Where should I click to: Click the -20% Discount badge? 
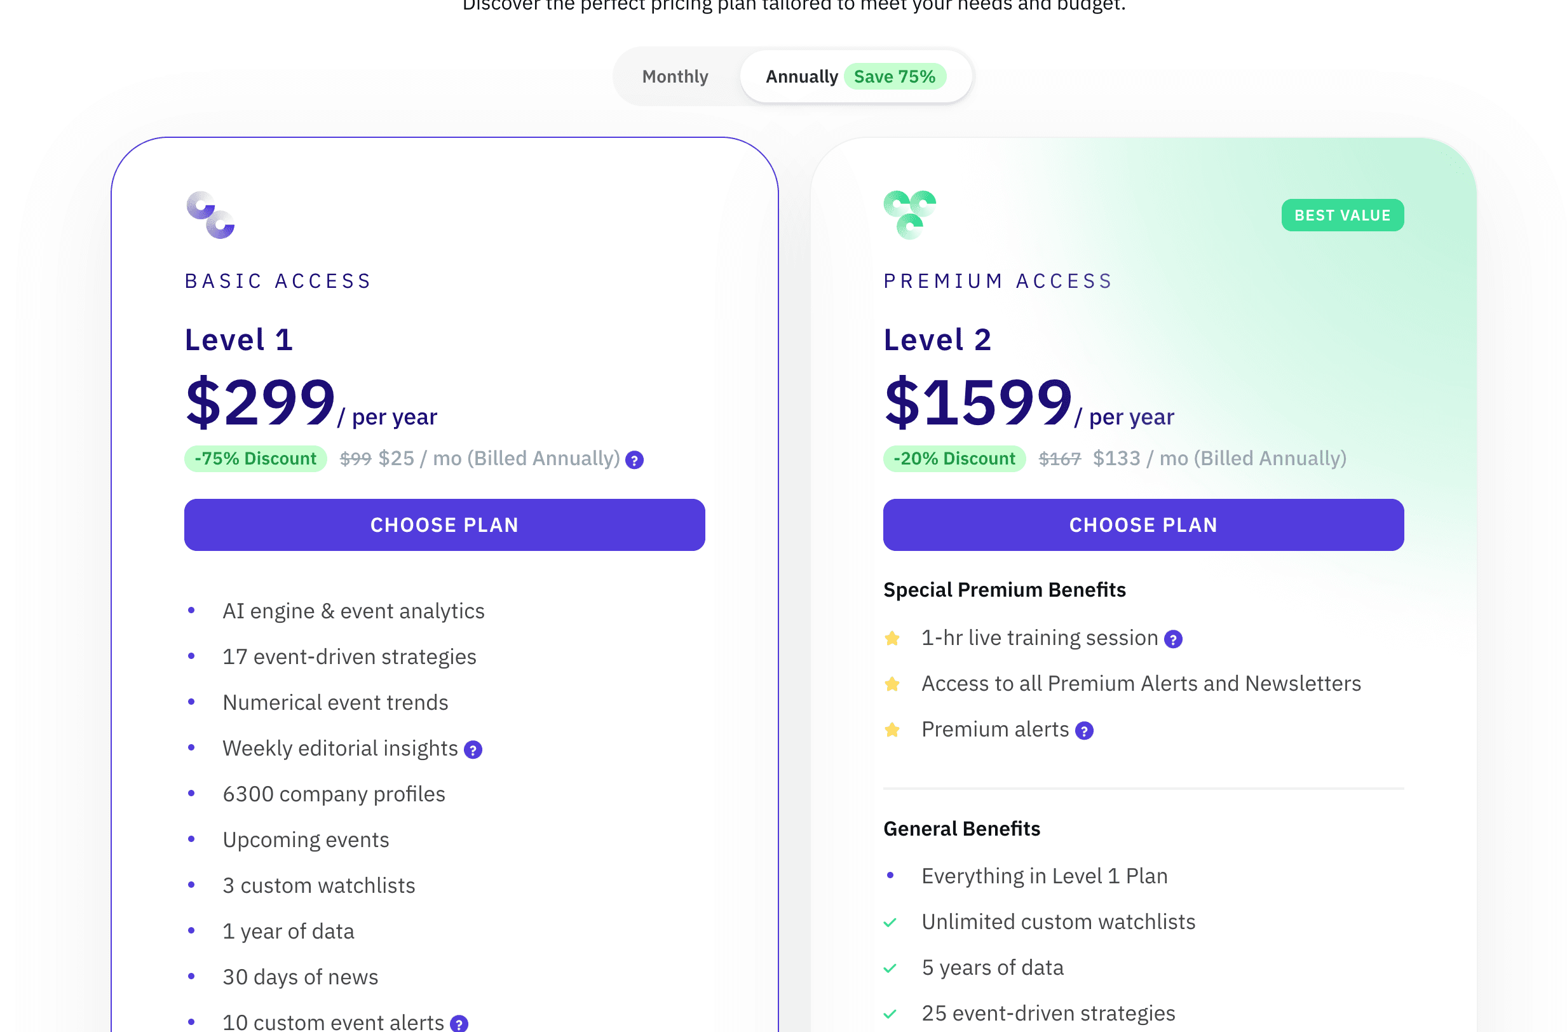coord(954,458)
